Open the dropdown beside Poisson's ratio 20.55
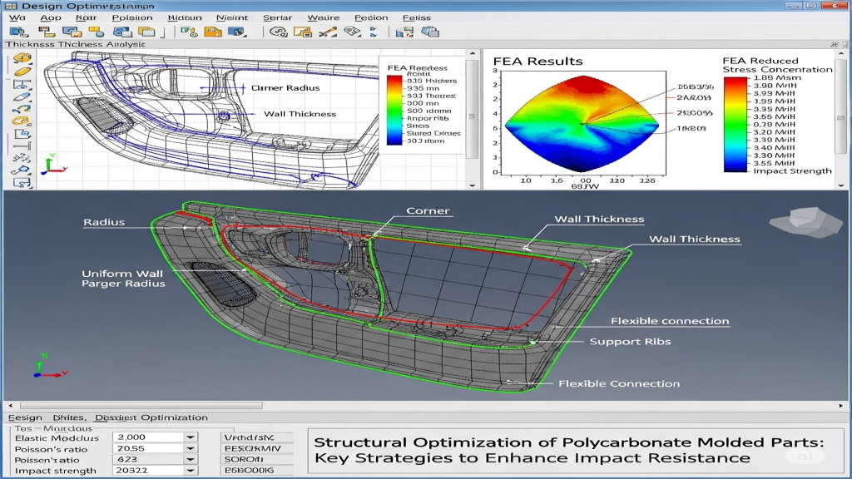Image resolution: width=852 pixels, height=479 pixels. [x=191, y=448]
